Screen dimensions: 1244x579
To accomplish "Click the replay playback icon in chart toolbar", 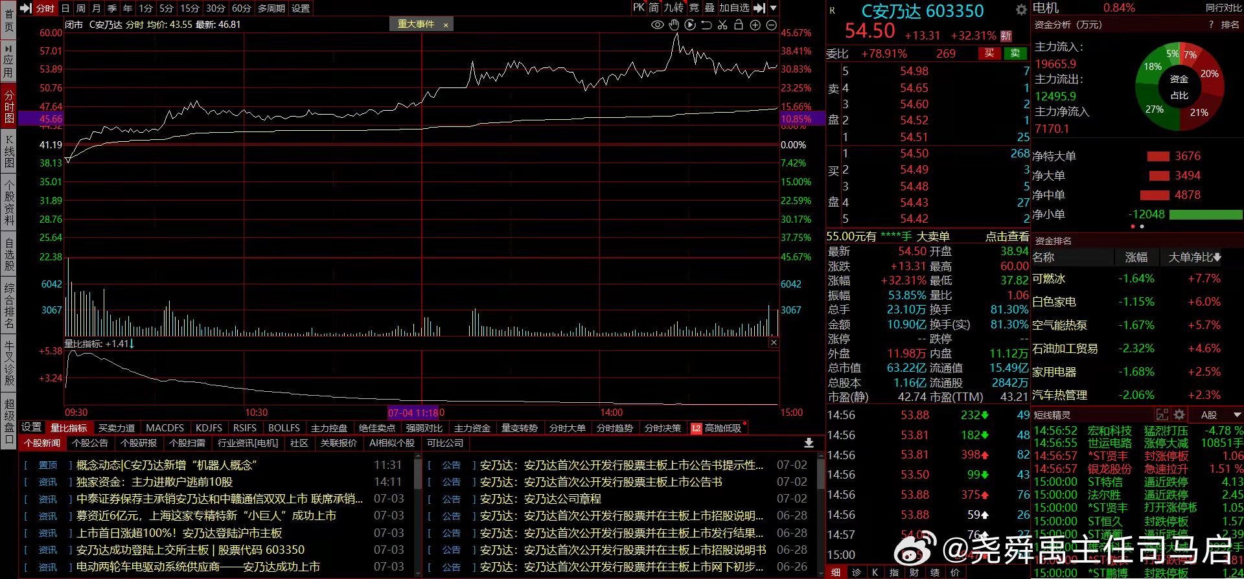I will (x=690, y=25).
